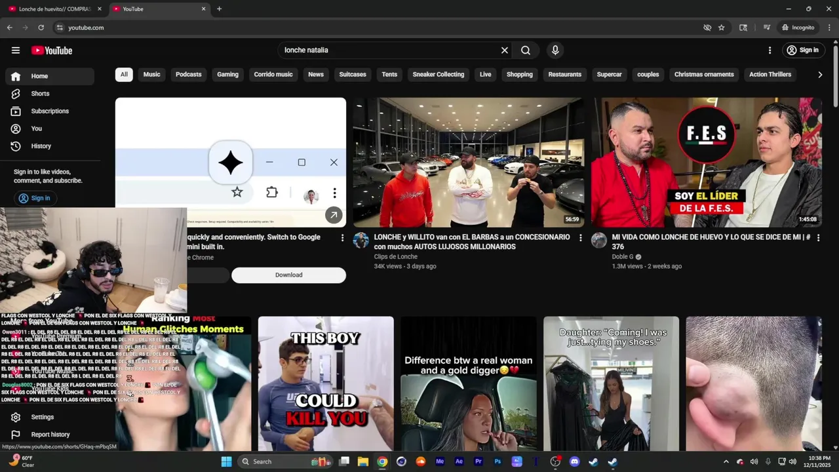839x472 pixels.
Task: Launch Premiere Pro from the taskbar
Action: tap(478, 462)
